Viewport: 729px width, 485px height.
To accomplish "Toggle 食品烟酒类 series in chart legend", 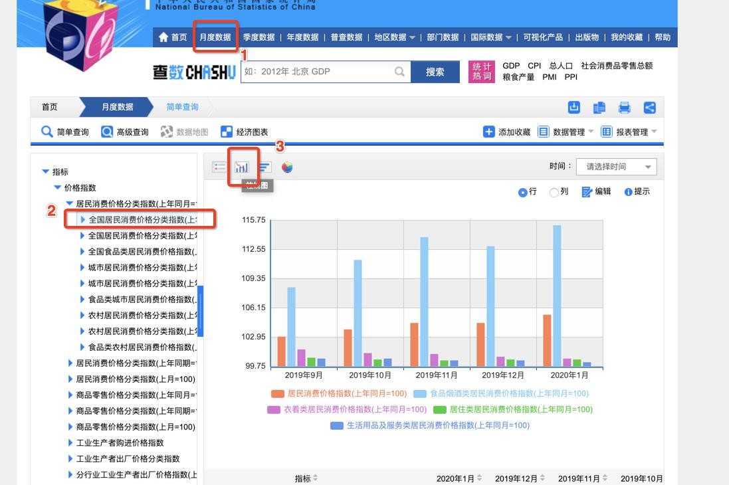I will pos(508,393).
